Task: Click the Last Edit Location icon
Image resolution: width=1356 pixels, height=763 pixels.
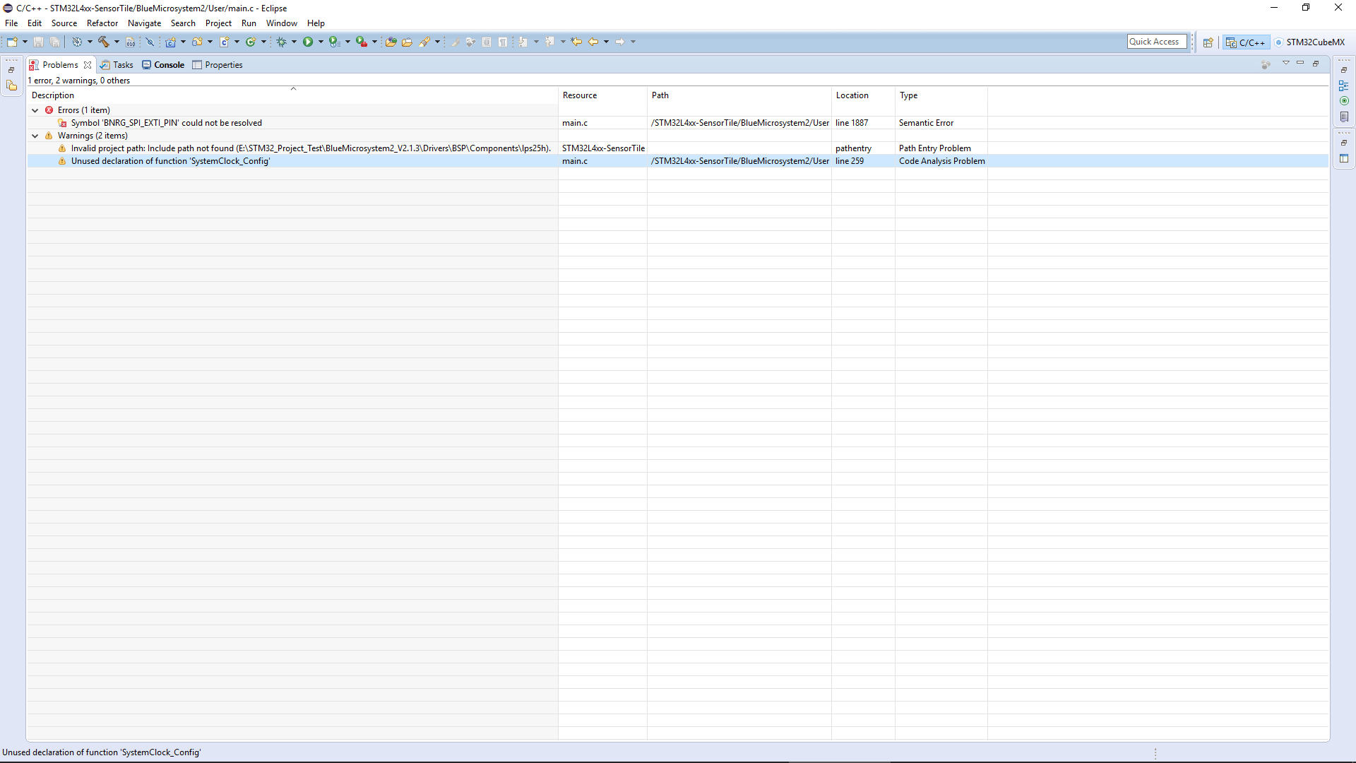Action: click(x=576, y=42)
